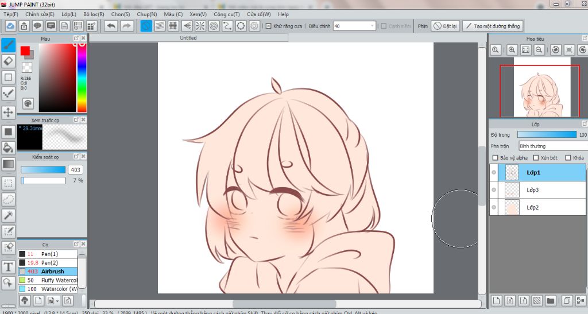Screen dimensions: 588x314
Task: Toggle the Cạnh mềm checkbox
Action: [x=384, y=26]
